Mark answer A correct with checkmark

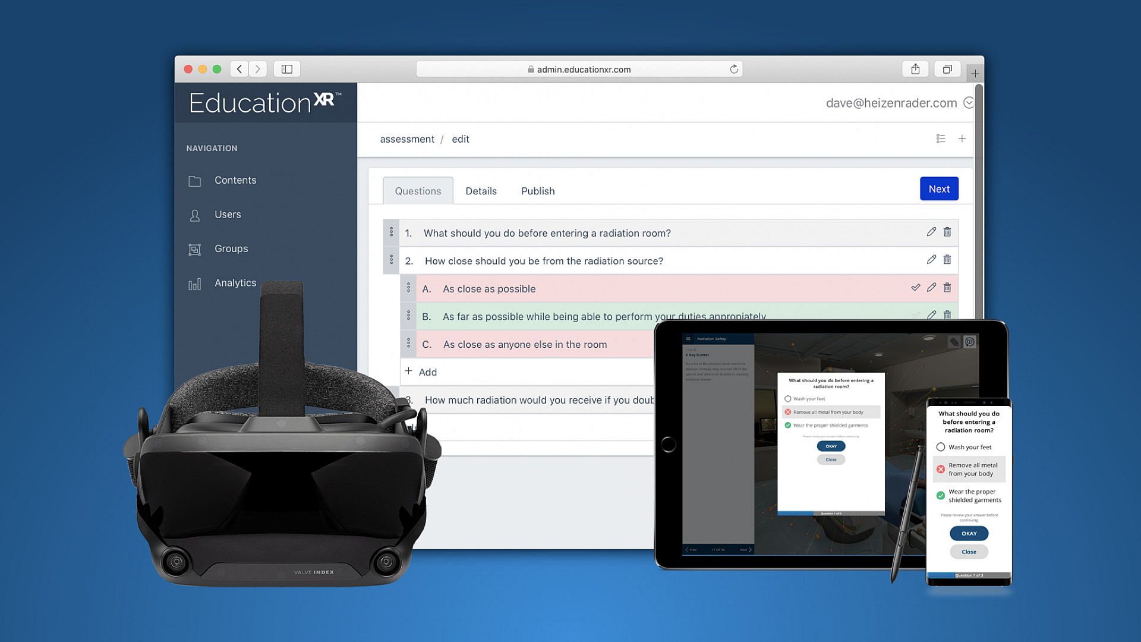pos(915,288)
